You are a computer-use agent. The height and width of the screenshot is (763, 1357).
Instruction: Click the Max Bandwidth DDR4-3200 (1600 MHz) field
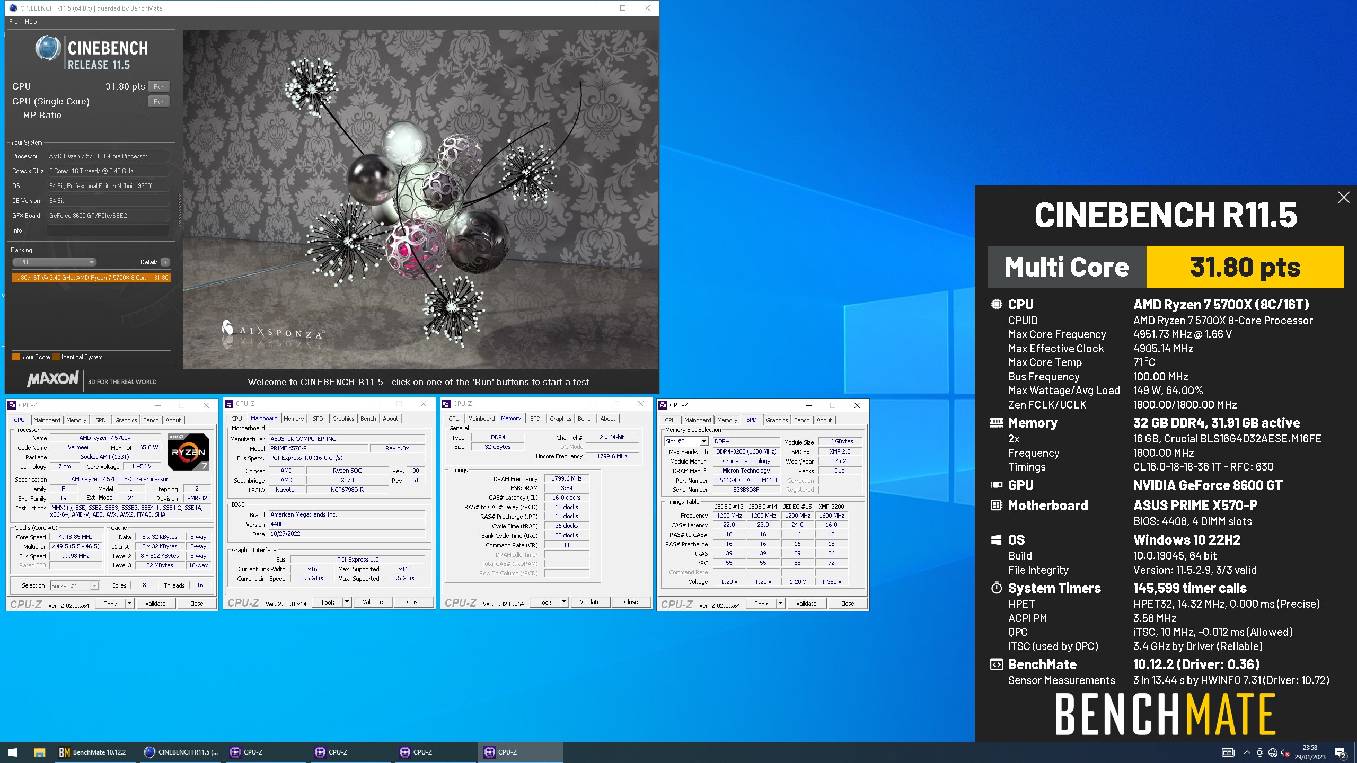[x=746, y=451]
